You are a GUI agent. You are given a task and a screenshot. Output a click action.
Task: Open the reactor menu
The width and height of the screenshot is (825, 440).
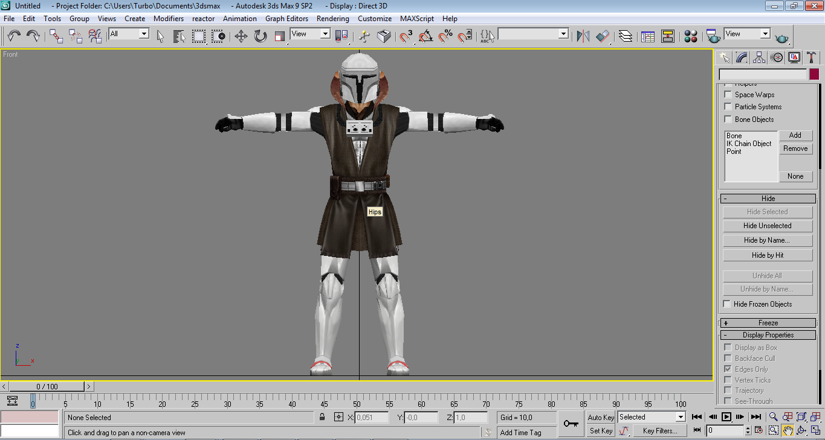pos(204,19)
